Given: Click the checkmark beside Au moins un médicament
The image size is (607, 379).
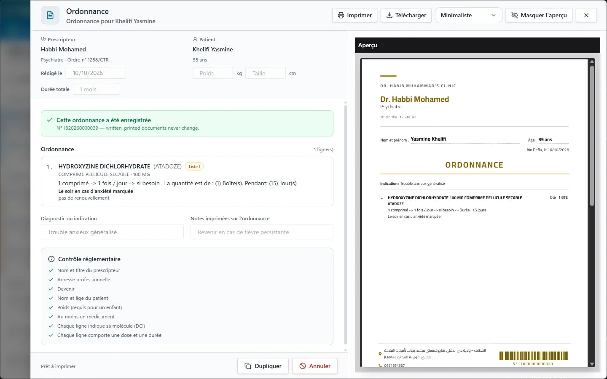Looking at the screenshot, I should (51, 317).
